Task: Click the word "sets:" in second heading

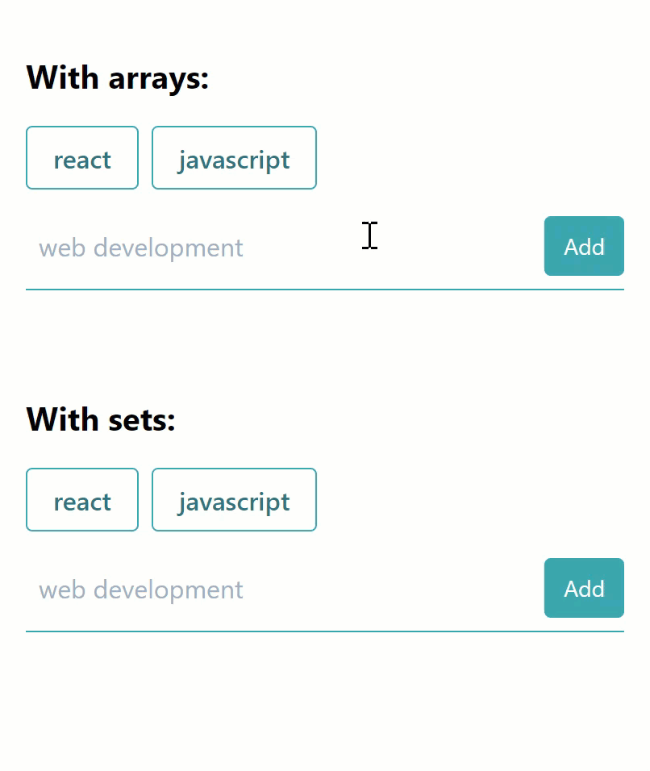Action: tap(142, 420)
